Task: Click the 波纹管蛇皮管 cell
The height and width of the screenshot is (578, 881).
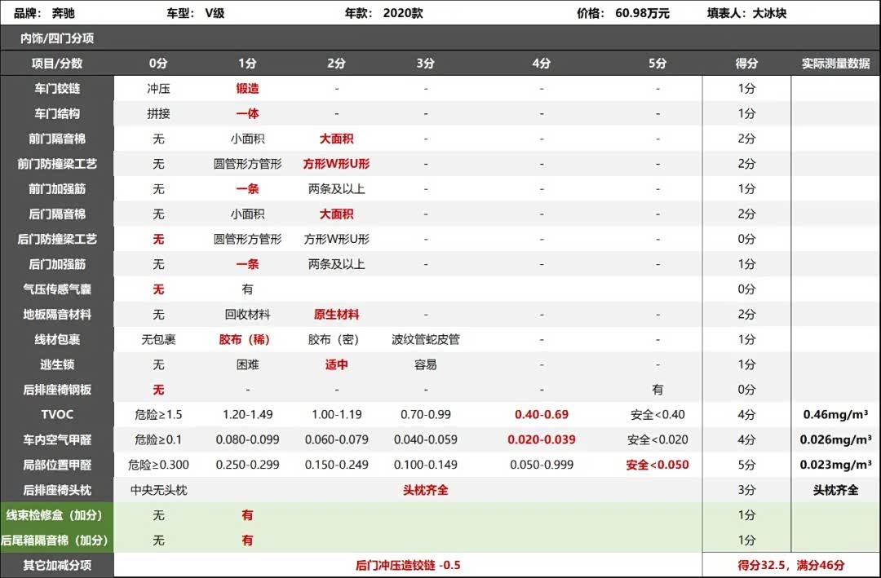Action: click(425, 340)
